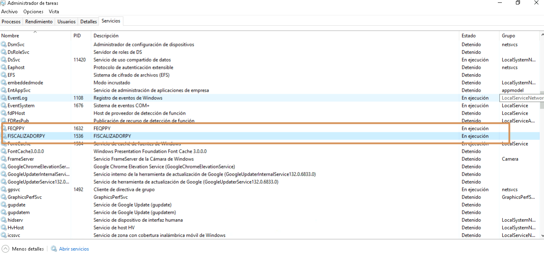544x255 pixels.
Task: Click the gear icon beside FEQPPY service
Action: [x=4, y=128]
